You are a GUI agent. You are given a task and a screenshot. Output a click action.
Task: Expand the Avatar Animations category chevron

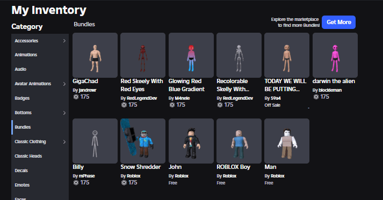pos(64,84)
